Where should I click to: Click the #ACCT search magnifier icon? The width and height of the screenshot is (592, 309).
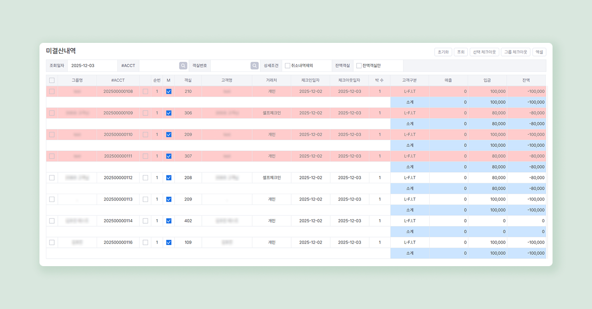point(183,66)
